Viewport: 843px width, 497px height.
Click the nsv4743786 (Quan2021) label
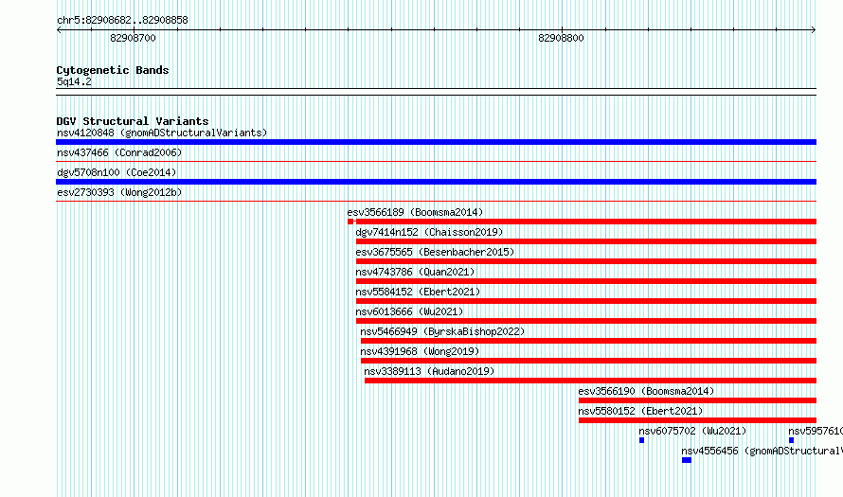(x=415, y=272)
